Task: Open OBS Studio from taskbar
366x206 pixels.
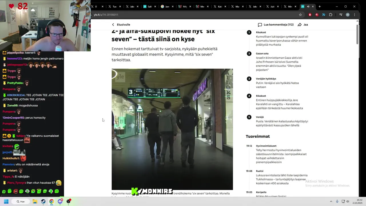Action: coord(68,201)
